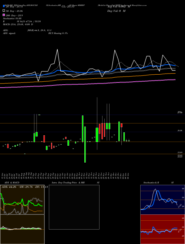The height and width of the screenshot is (244, 185).
Task: Open the ADX indicator chart panel
Action: click(x=22, y=200)
